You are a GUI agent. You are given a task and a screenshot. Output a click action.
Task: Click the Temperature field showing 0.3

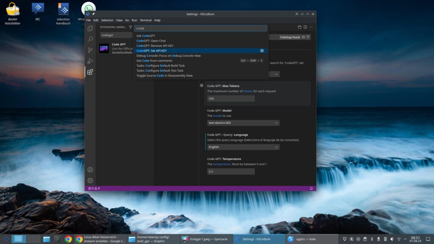[231, 172]
